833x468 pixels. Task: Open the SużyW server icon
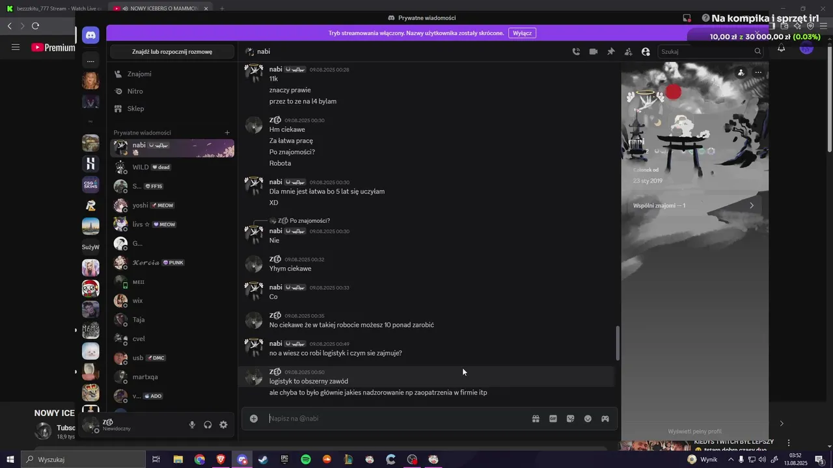90,247
